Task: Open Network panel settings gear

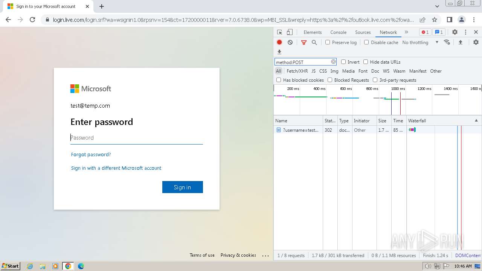Action: click(476, 42)
